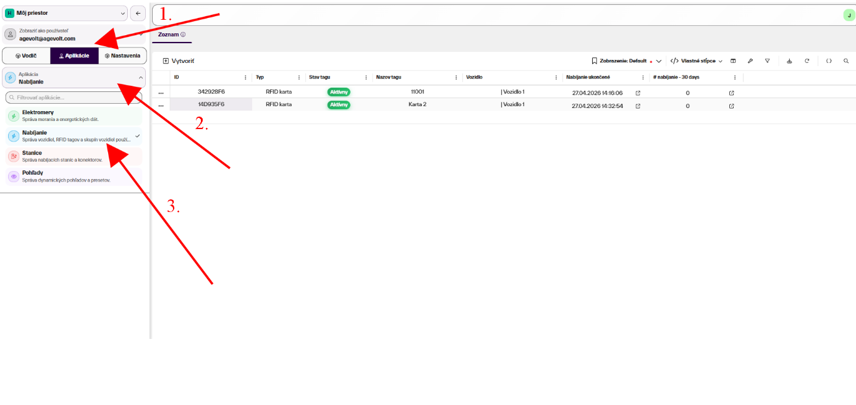Click the column layout icon
This screenshot has height=405, width=856.
pos(733,61)
